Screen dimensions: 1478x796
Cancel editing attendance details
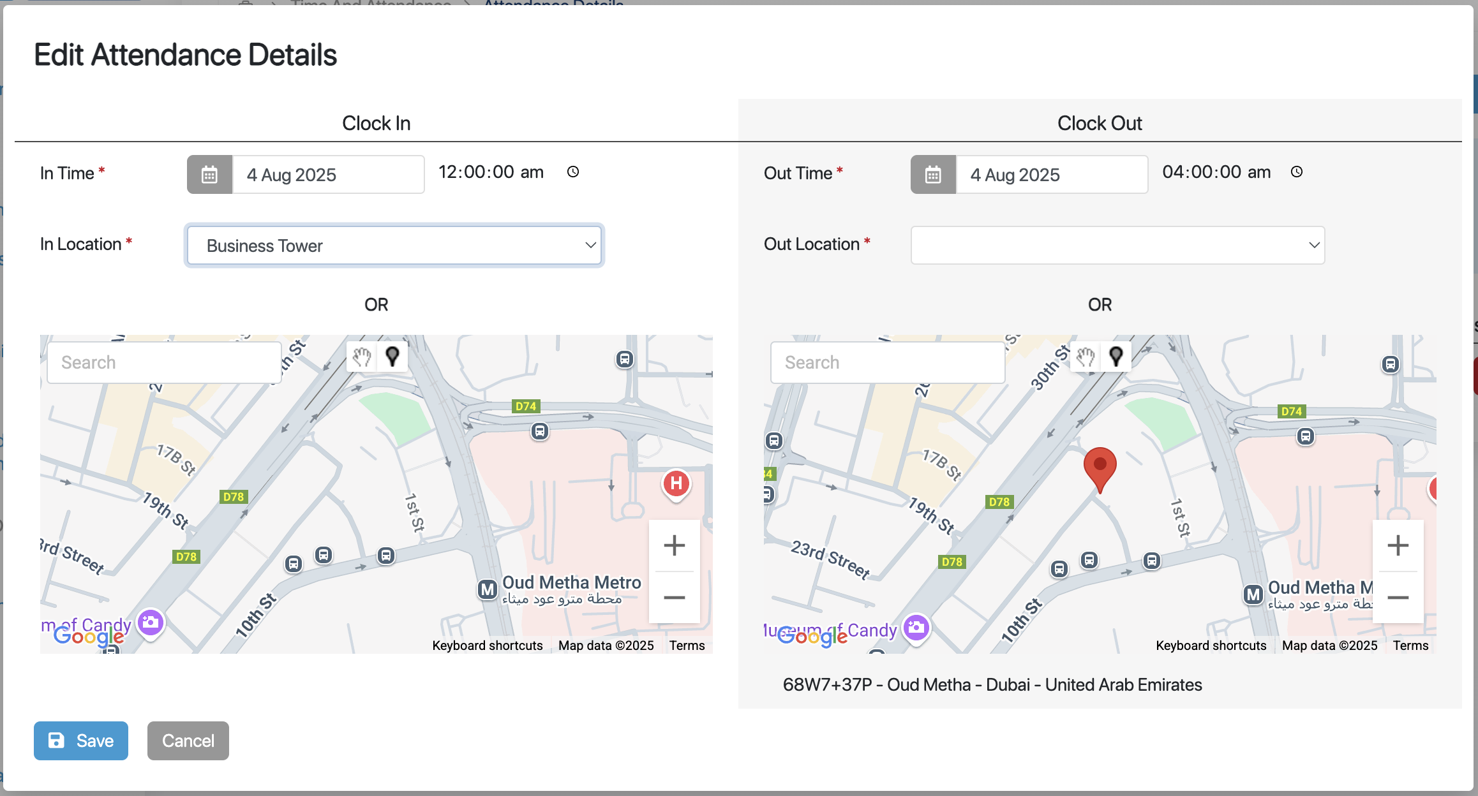188,741
